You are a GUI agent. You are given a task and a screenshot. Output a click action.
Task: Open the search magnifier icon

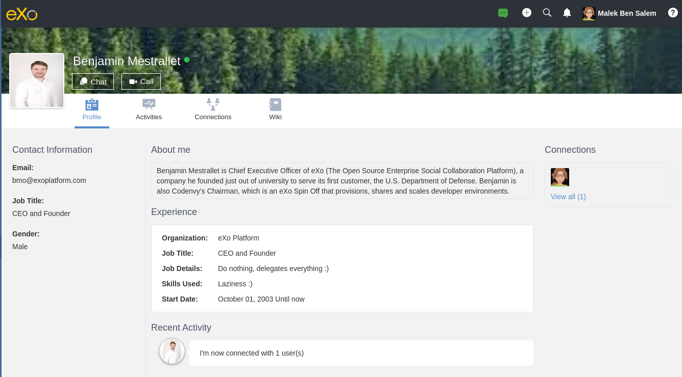pos(547,13)
